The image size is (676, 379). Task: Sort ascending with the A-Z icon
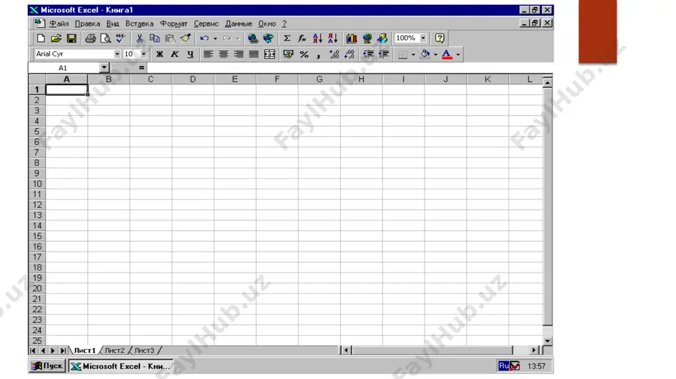pos(317,38)
